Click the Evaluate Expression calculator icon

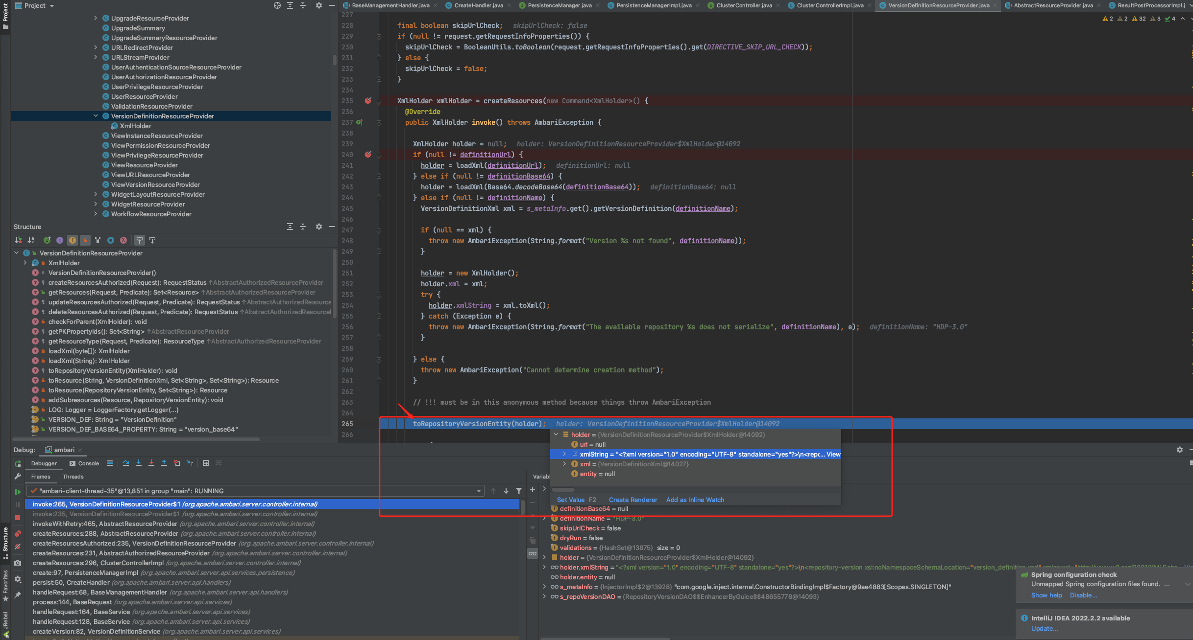click(x=206, y=463)
